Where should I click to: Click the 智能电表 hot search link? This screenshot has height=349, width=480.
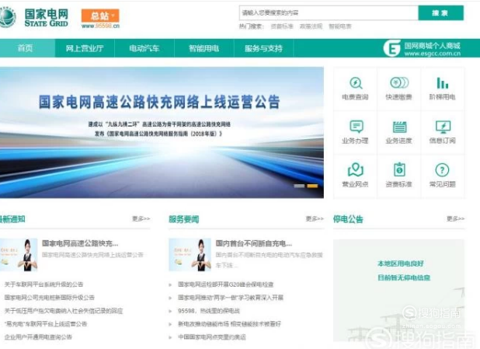340,26
